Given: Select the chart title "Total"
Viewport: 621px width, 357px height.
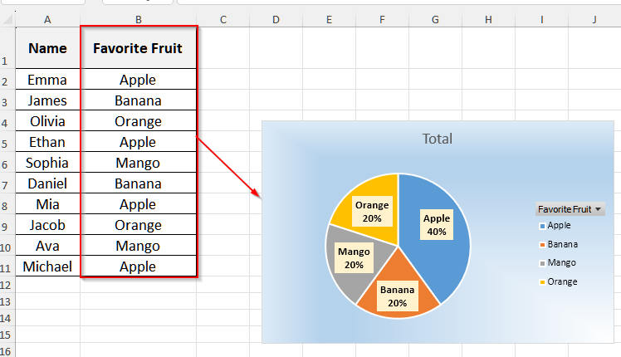Looking at the screenshot, I should tap(438, 139).
